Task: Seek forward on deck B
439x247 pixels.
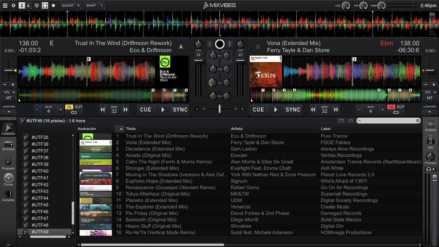Action: [336, 109]
